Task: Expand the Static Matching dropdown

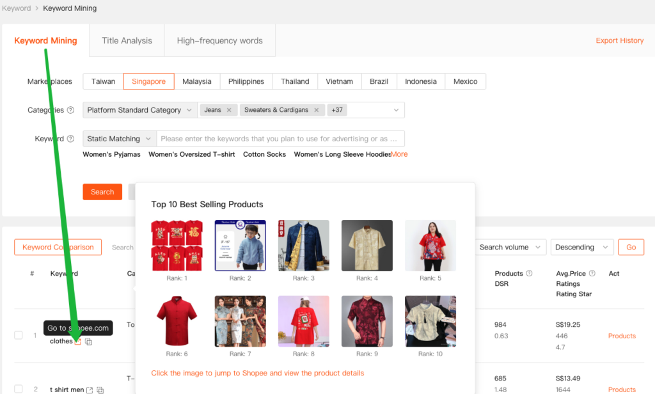Action: [120, 139]
